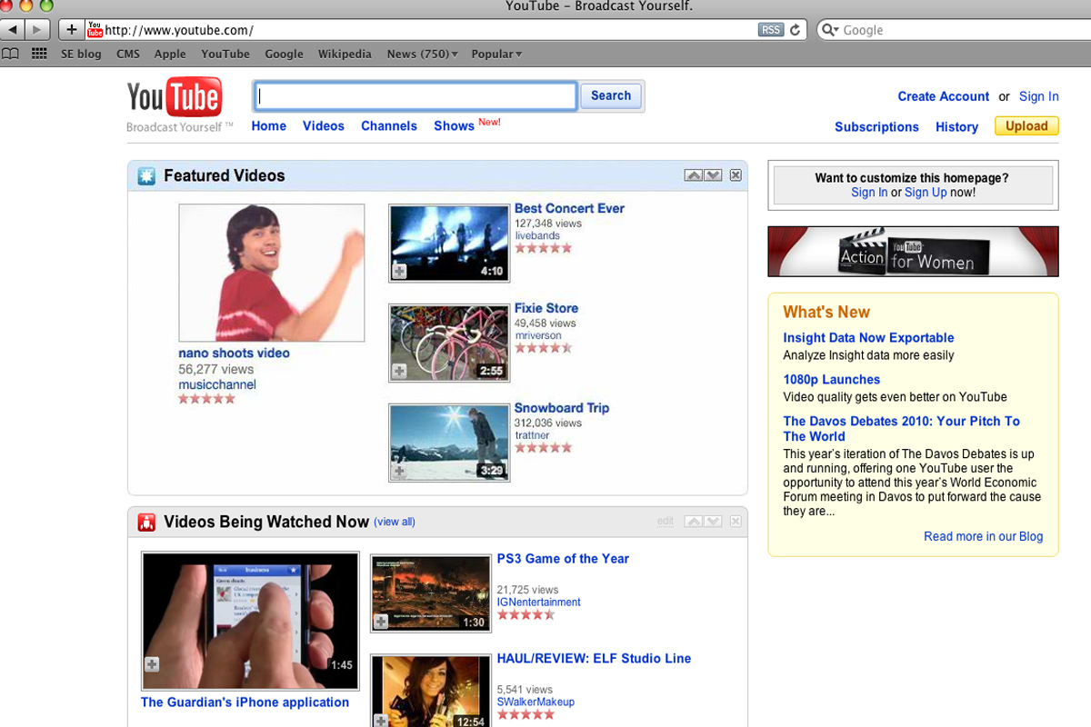Click Read more in our Blog

click(x=984, y=536)
